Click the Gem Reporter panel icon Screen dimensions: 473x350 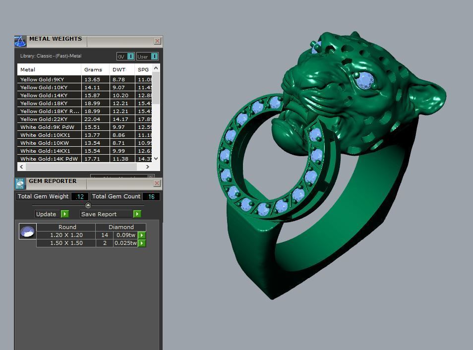point(20,183)
